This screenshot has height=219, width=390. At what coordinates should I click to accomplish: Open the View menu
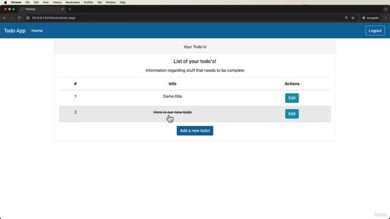click(46, 2)
